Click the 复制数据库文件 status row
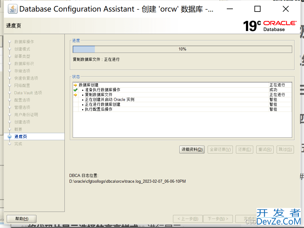304x228 pixels. (182, 95)
